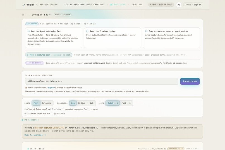
Task: Click the Configured Codex model gpt-5.6-luna text
Action: [x=42, y=109]
